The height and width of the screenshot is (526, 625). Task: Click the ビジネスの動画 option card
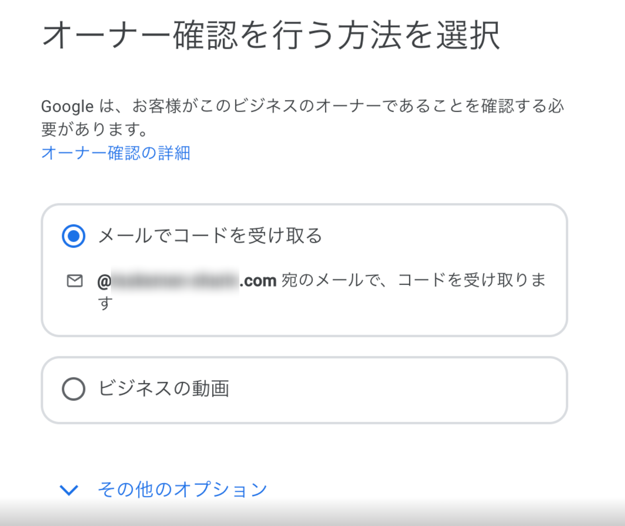pyautogui.click(x=305, y=388)
